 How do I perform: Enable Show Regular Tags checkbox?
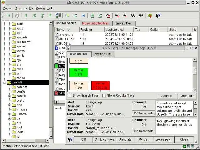point(104,96)
